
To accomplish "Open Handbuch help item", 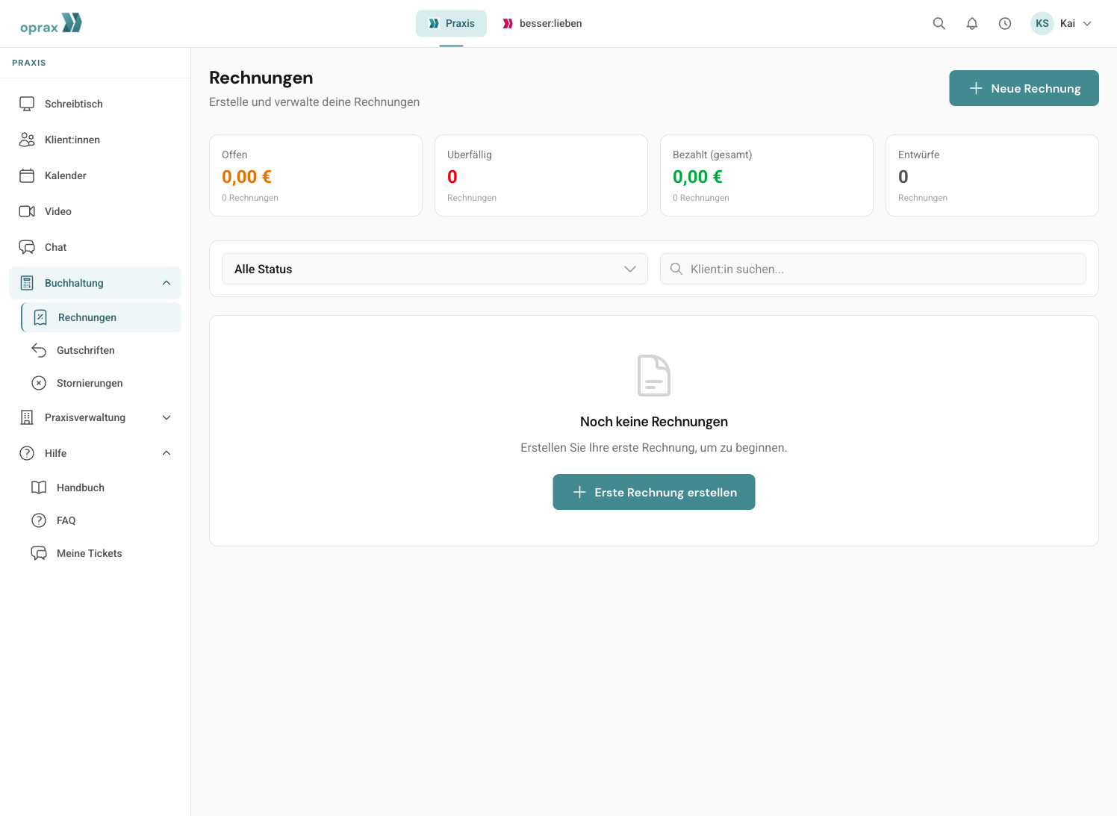I will [102, 488].
